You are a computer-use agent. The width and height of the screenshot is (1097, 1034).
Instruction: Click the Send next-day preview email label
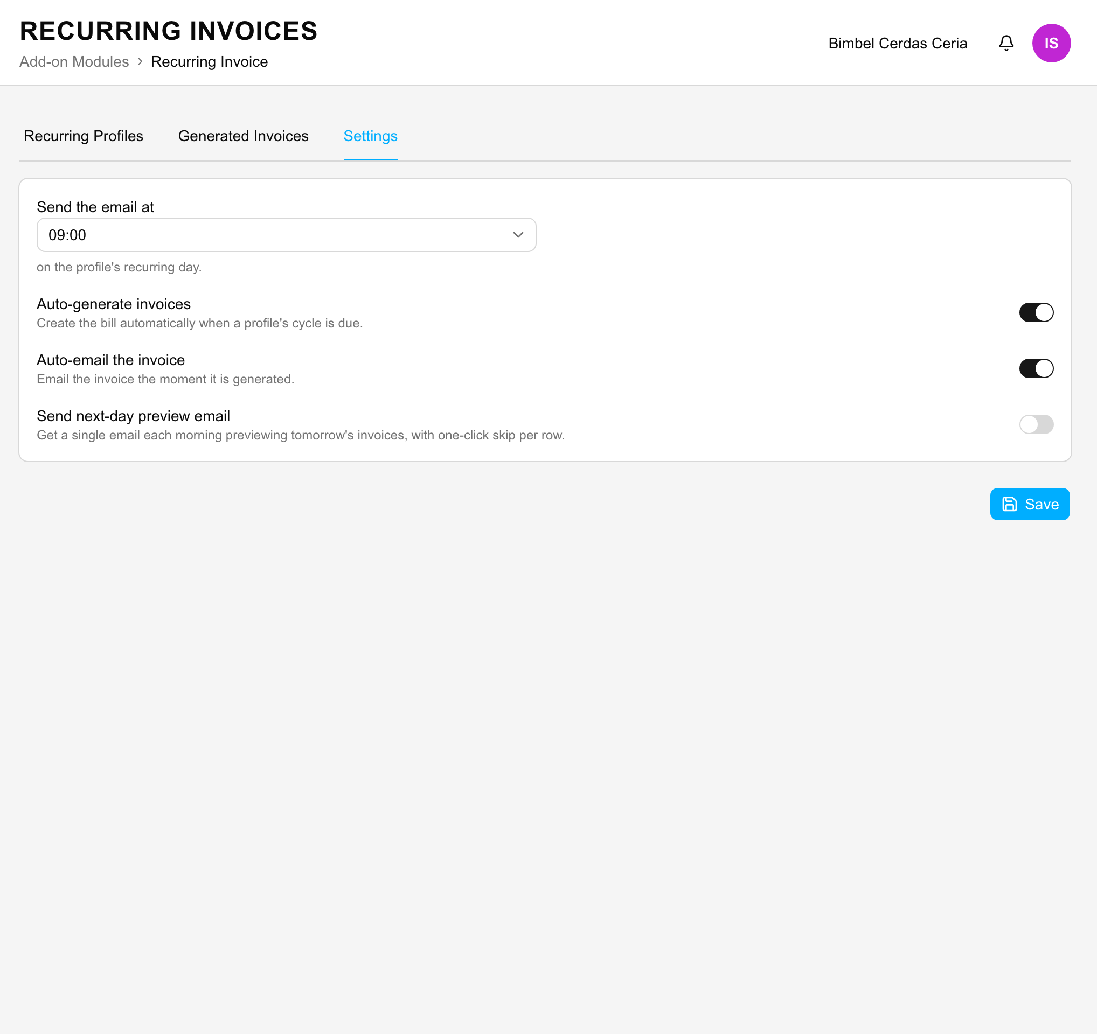[x=133, y=416]
